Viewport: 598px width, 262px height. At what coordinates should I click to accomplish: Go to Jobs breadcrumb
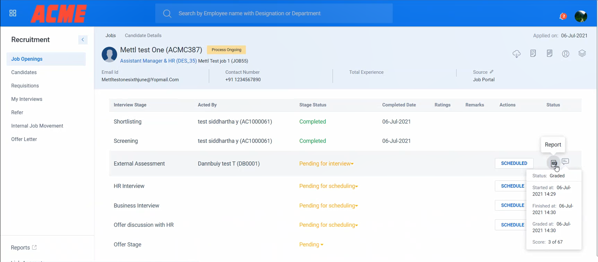point(110,36)
